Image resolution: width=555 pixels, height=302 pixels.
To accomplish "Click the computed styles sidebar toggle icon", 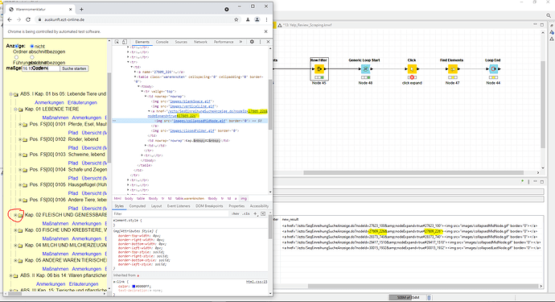I will click(263, 213).
